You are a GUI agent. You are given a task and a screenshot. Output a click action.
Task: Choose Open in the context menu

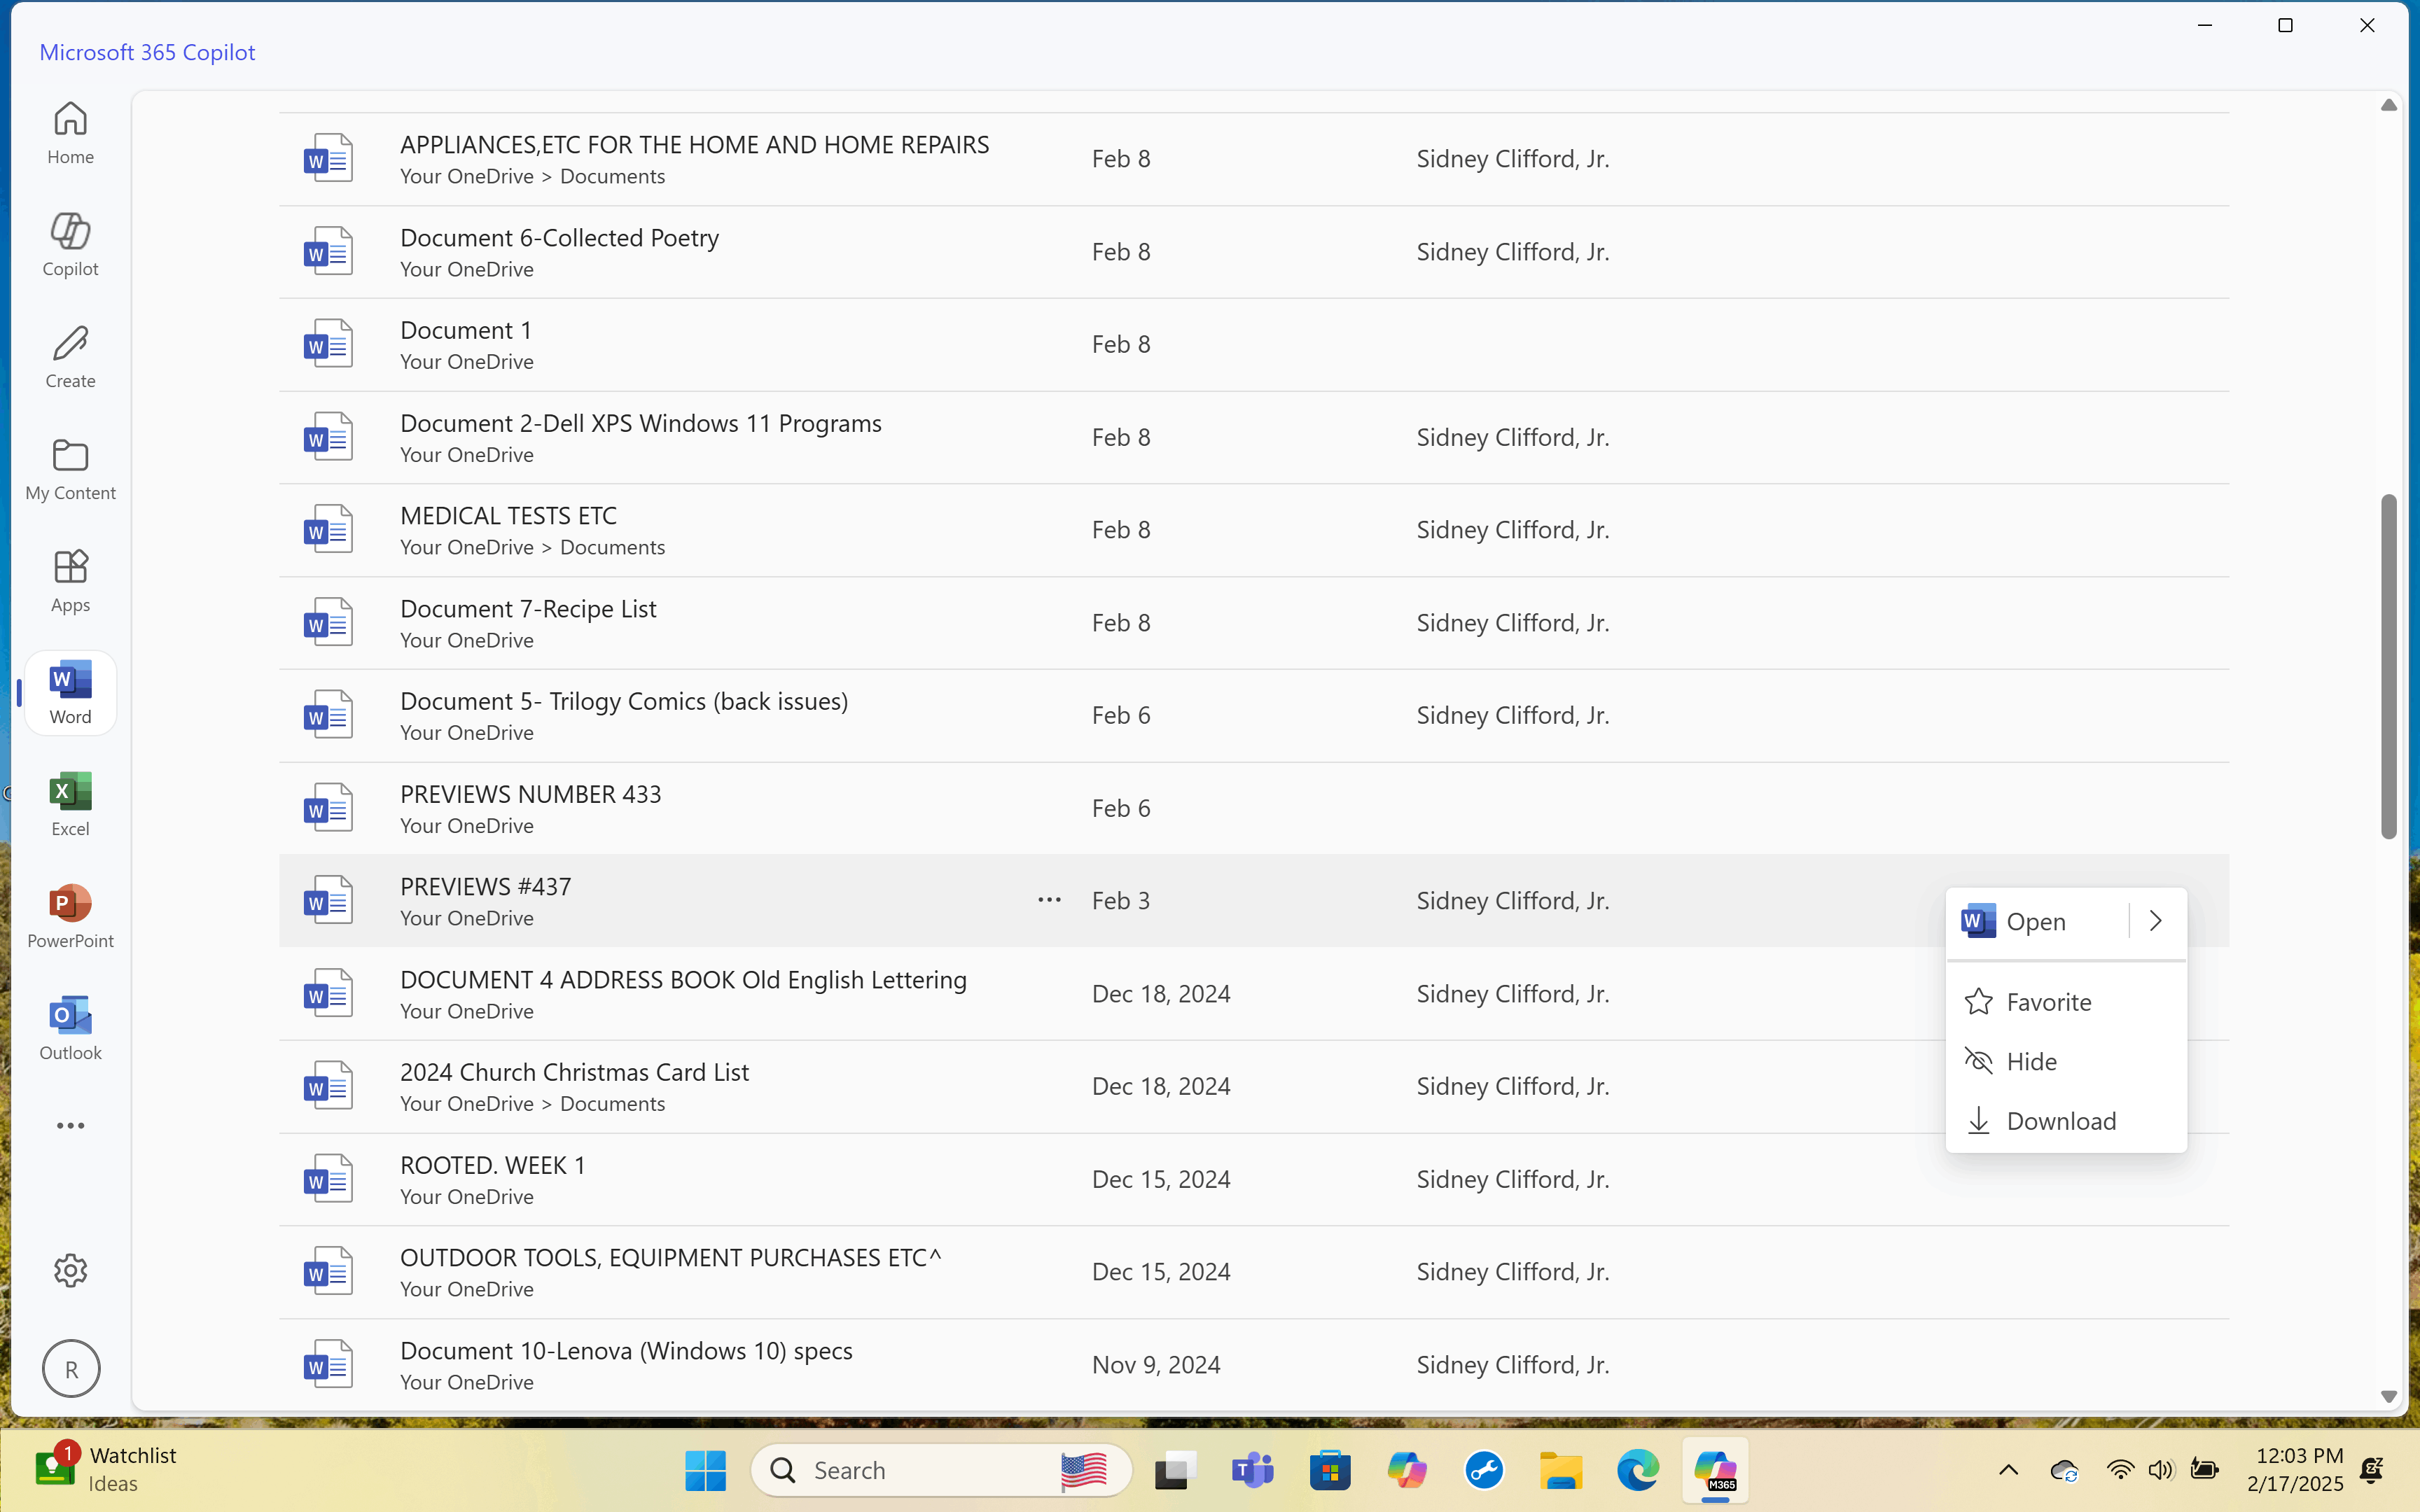click(2036, 921)
